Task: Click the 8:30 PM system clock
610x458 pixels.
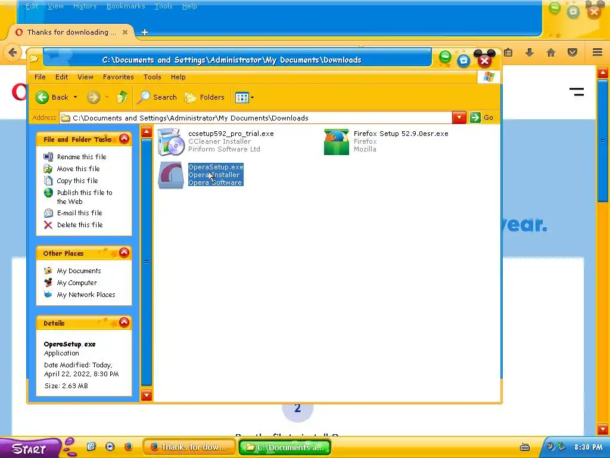Action: point(588,447)
